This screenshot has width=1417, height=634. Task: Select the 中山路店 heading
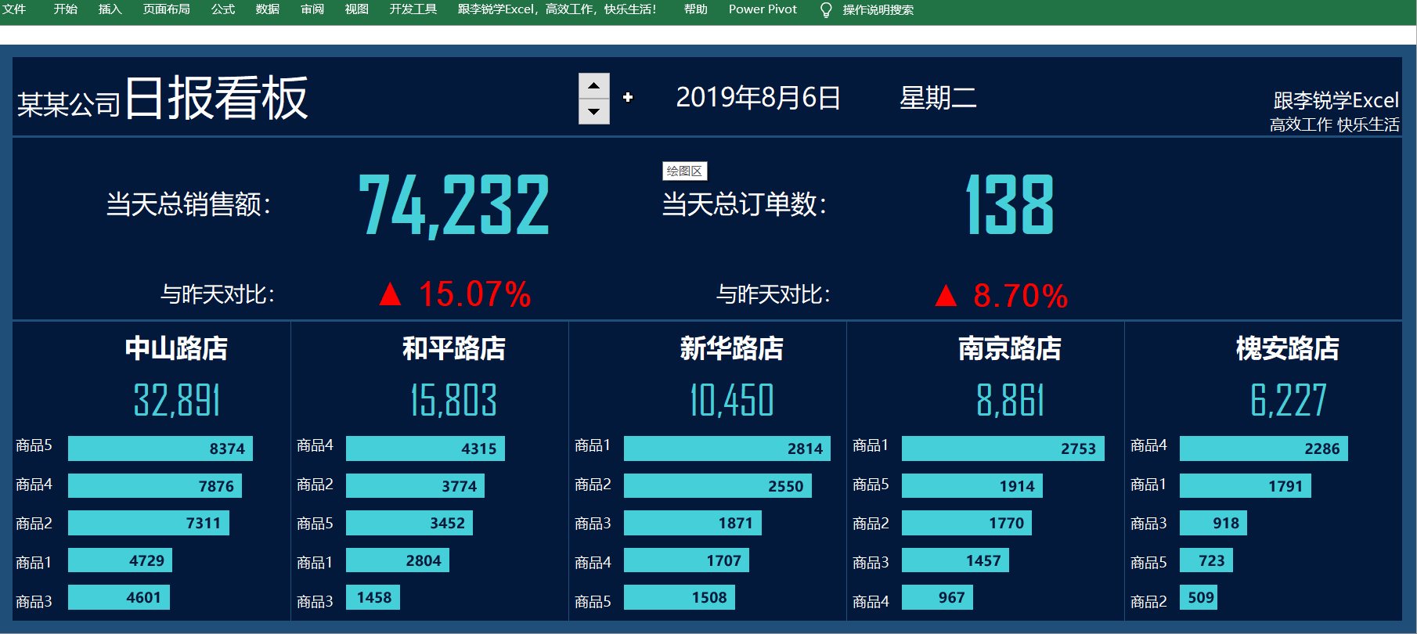176,348
